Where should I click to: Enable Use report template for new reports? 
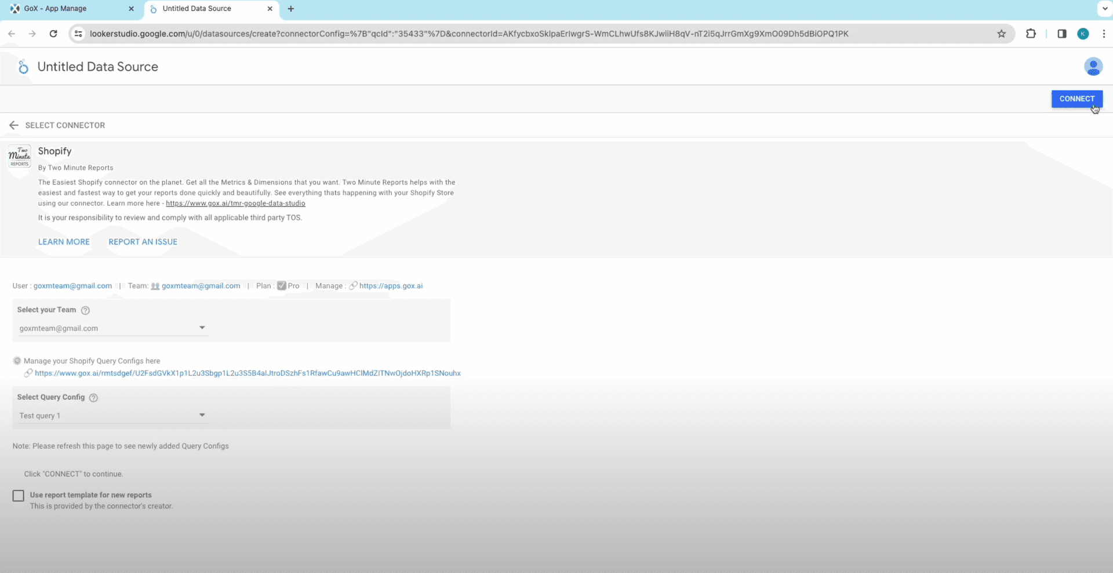pyautogui.click(x=19, y=496)
